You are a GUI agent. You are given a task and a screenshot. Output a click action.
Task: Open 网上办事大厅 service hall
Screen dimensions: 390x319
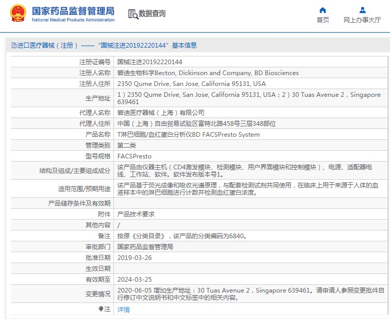pos(362,20)
